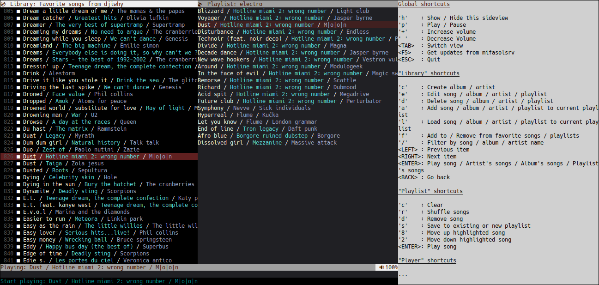Image resolution: width=599 pixels, height=285 pixels.
Task: Select New wave hookers playlist row
Action: point(298,60)
